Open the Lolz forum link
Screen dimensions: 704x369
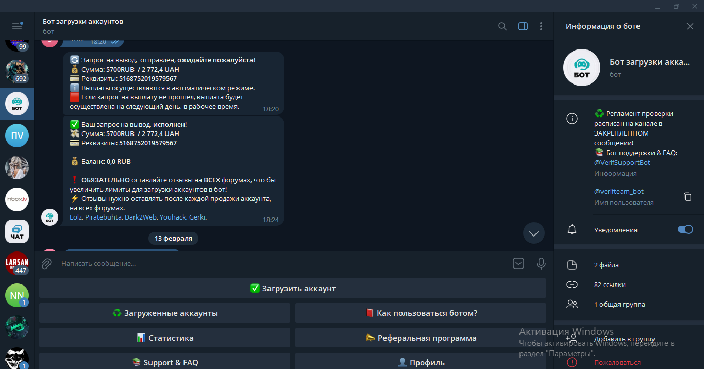76,217
